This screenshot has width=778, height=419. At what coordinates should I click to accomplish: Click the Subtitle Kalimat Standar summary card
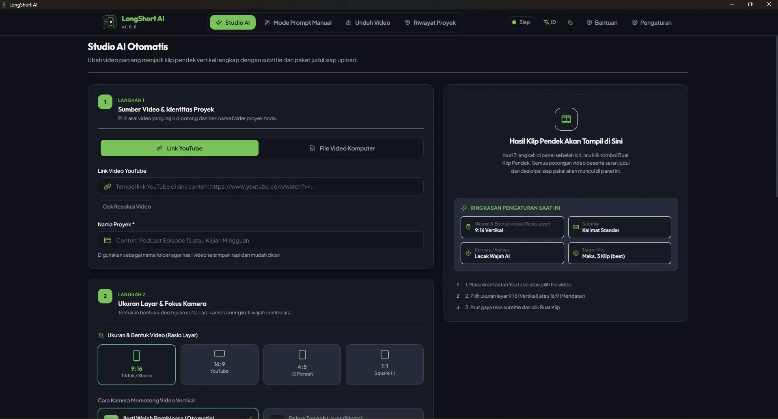coord(620,227)
